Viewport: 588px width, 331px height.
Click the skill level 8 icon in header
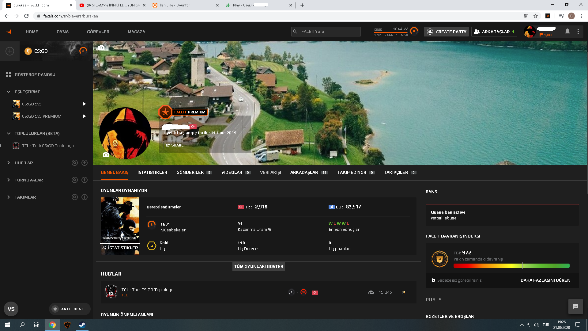point(414,31)
